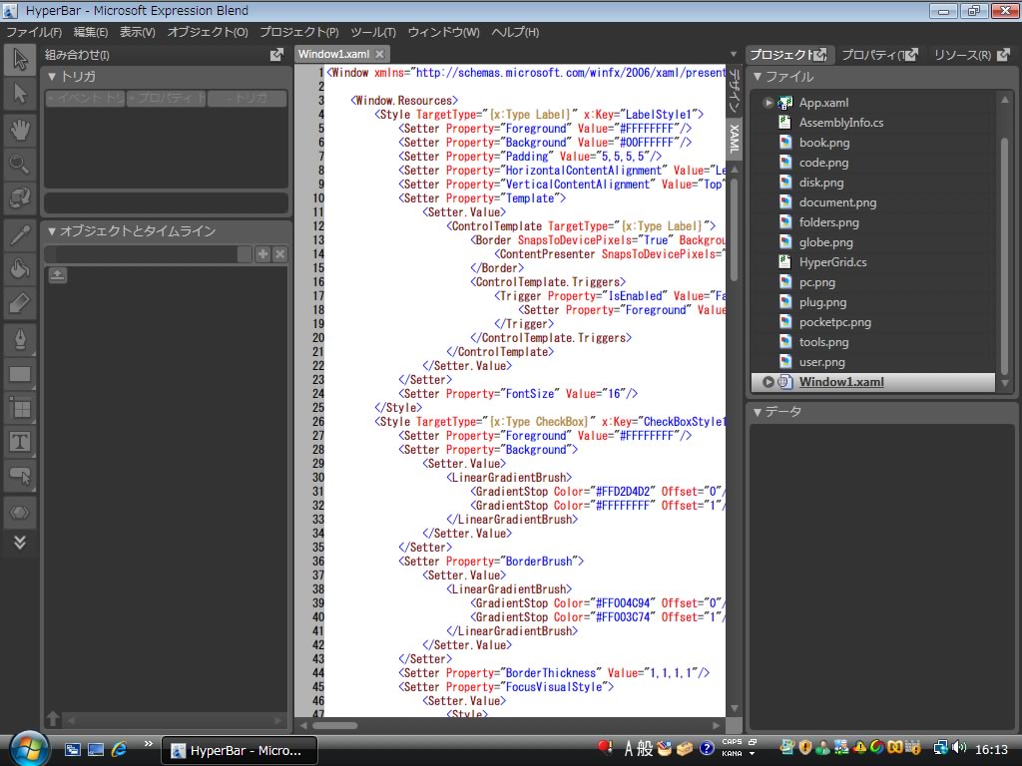The width and height of the screenshot is (1022, 766).
Task: Open the 表示(V) menu
Action: point(138,32)
